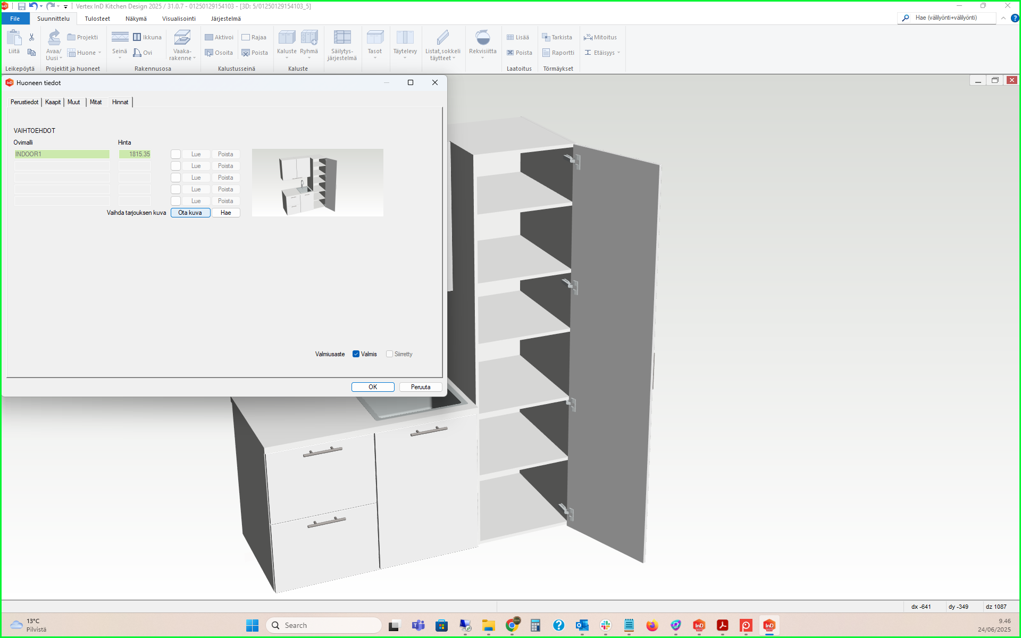Click the INDOOR1 door model field
The width and height of the screenshot is (1021, 638).
click(62, 154)
